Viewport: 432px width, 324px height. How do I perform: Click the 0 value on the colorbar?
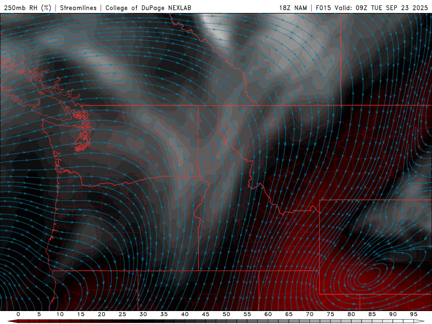click(18, 314)
